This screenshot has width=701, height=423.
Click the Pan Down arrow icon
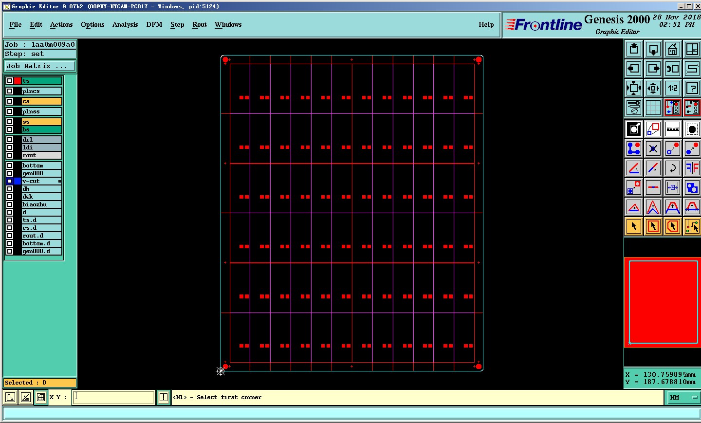(x=653, y=49)
